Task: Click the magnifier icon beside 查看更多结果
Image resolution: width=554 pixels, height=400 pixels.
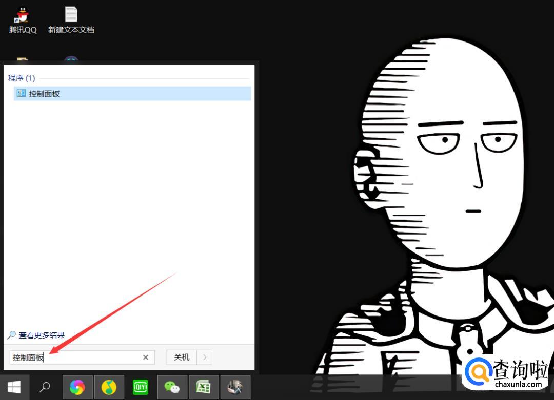Action: pos(12,335)
